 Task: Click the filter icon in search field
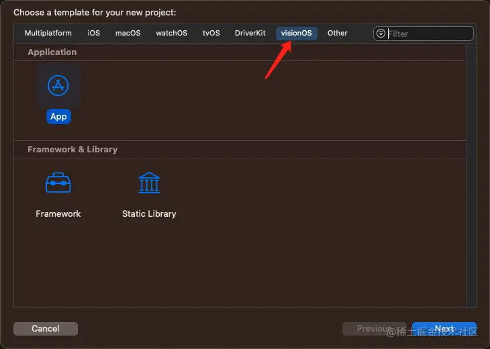pos(381,33)
